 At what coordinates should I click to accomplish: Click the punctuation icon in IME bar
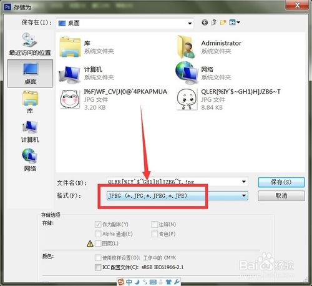coord(145,282)
